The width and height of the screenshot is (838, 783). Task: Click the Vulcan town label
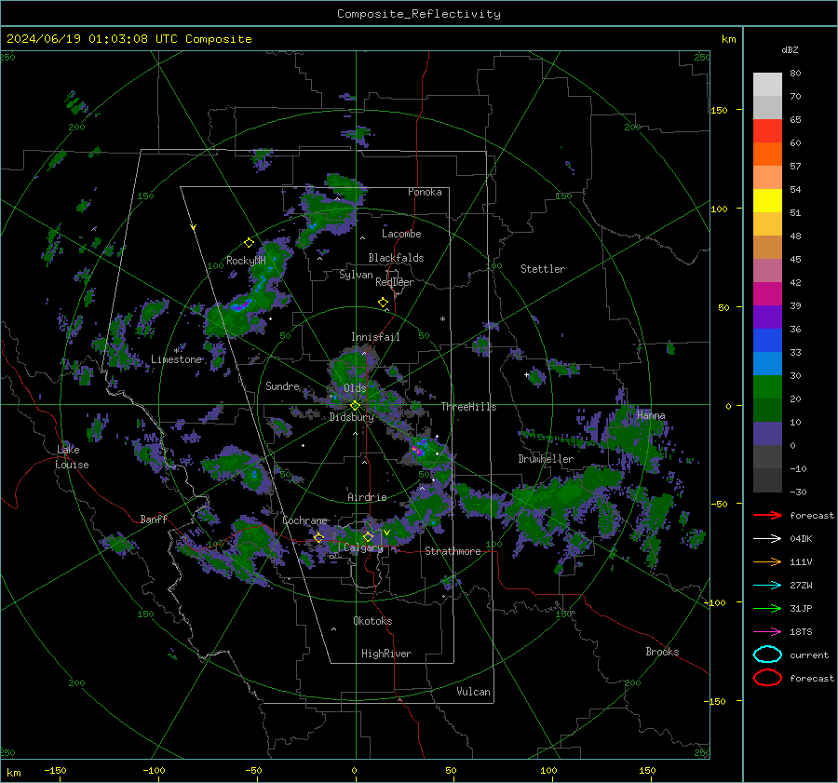click(473, 692)
